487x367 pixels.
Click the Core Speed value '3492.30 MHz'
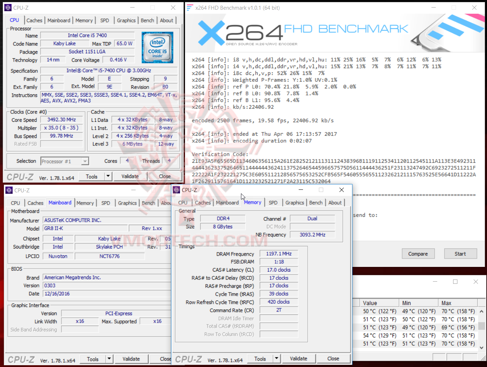(x=62, y=120)
